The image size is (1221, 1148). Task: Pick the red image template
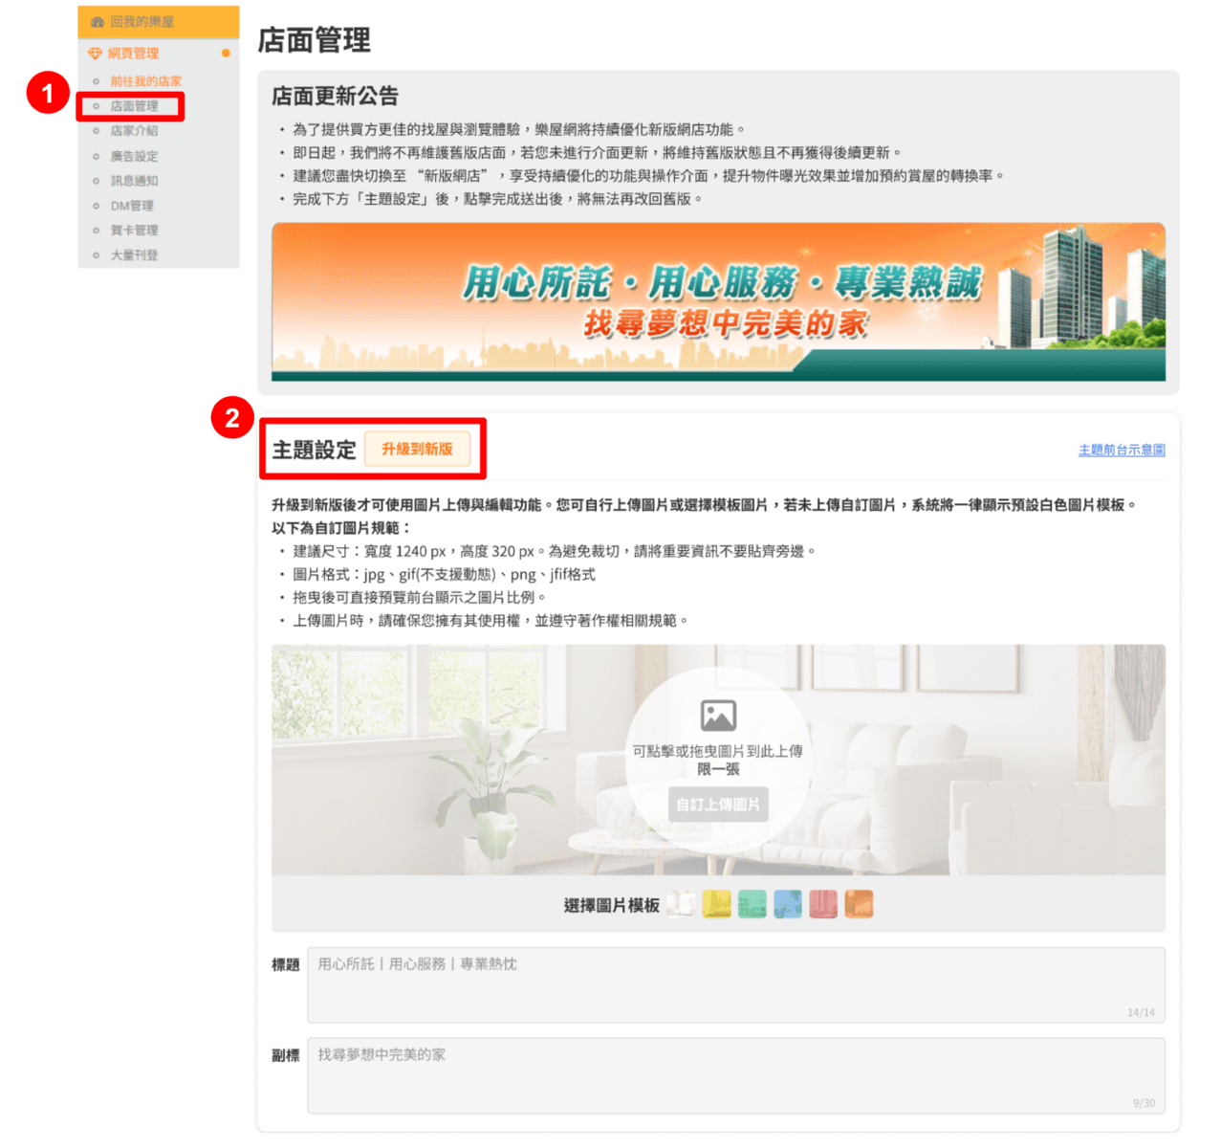(x=823, y=904)
